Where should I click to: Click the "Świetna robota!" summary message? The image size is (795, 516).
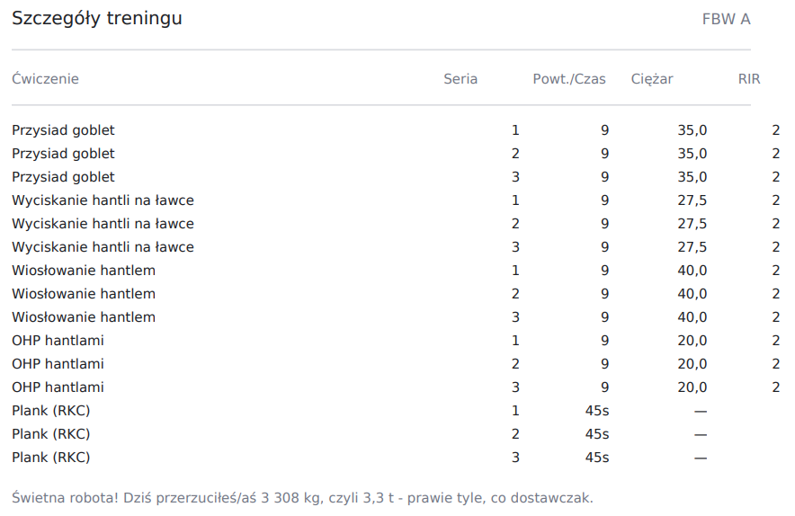(302, 498)
